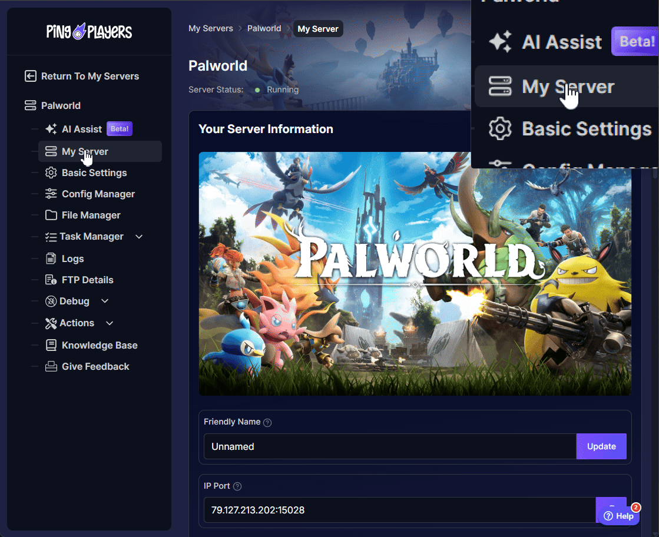
Task: Click the PingPlayers logo
Action: pyautogui.click(x=89, y=32)
